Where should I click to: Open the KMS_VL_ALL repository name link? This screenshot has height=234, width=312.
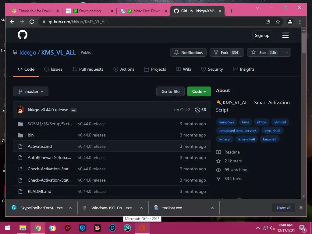pos(58,52)
